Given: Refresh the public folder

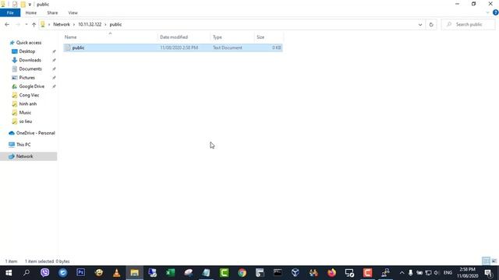Looking at the screenshot, I should click(431, 24).
